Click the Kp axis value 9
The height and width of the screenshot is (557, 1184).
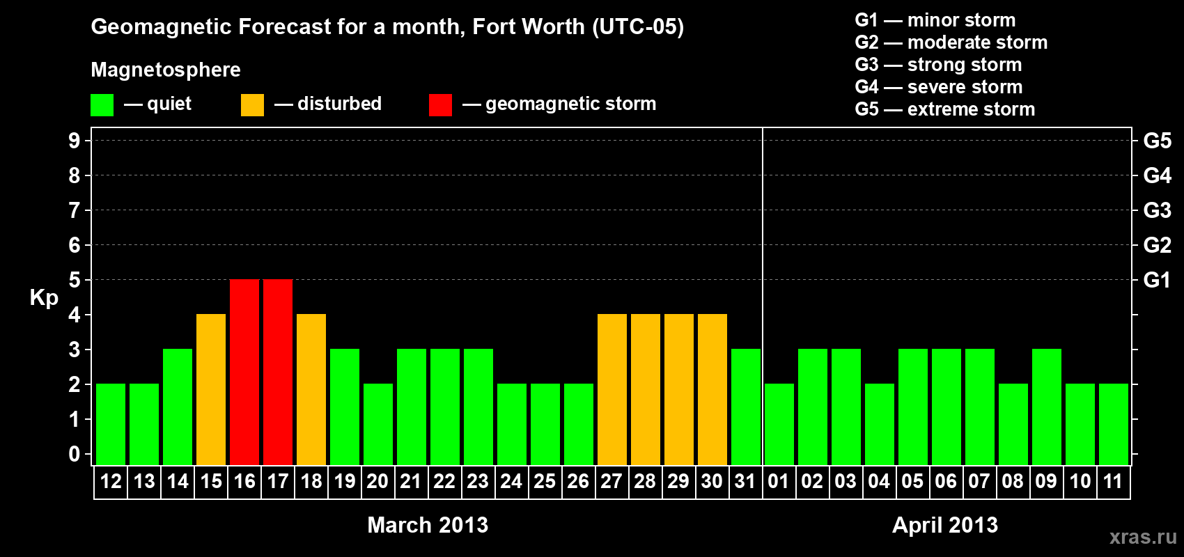(75, 141)
